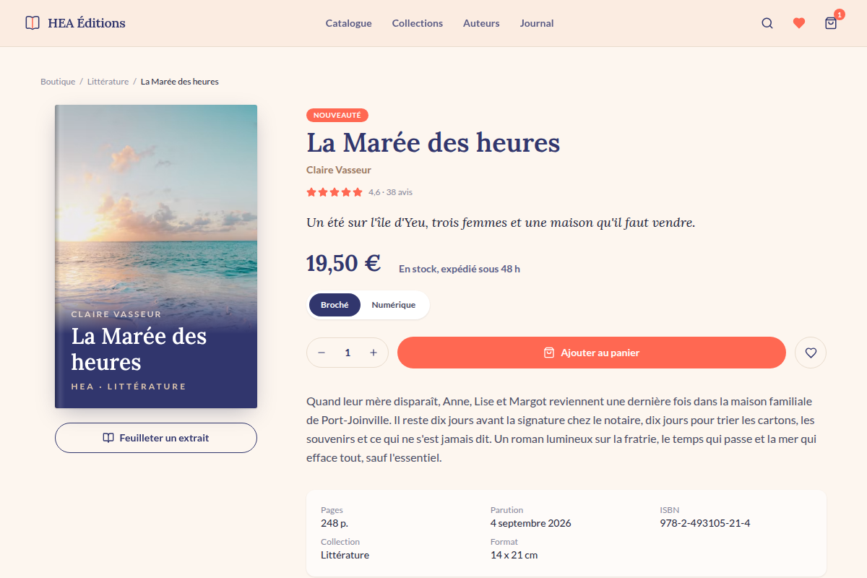Click the cart badge showing 1

(840, 14)
